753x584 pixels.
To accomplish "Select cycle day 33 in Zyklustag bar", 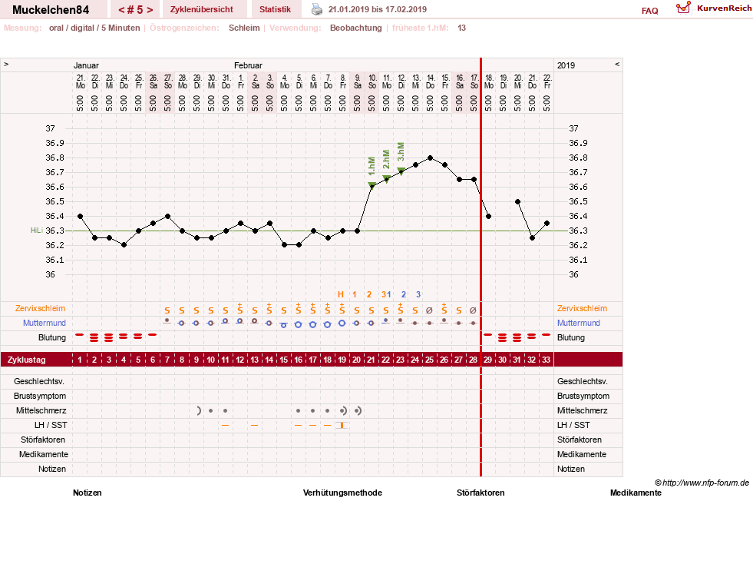I will pyautogui.click(x=546, y=360).
